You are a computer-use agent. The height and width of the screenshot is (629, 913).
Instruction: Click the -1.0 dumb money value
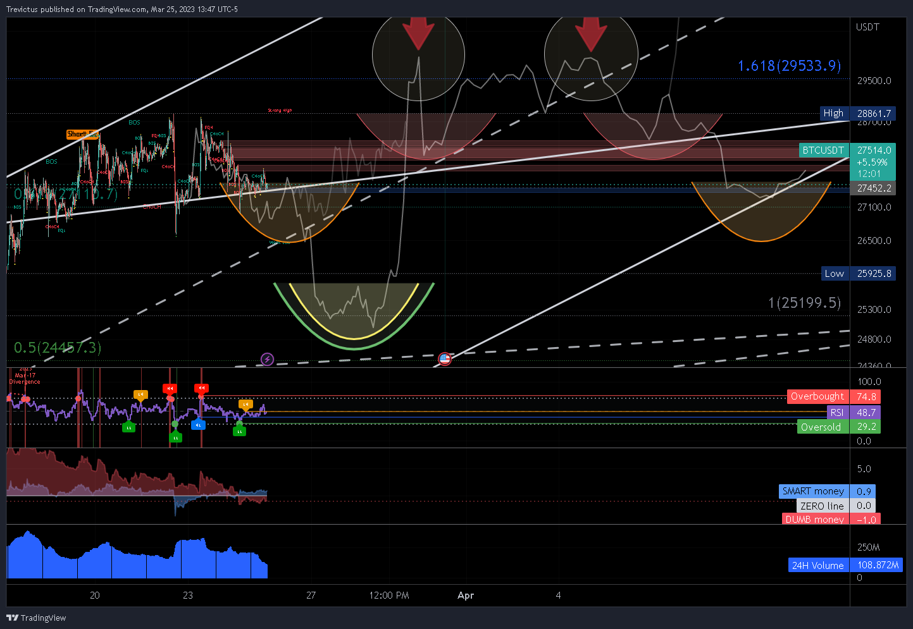point(866,519)
